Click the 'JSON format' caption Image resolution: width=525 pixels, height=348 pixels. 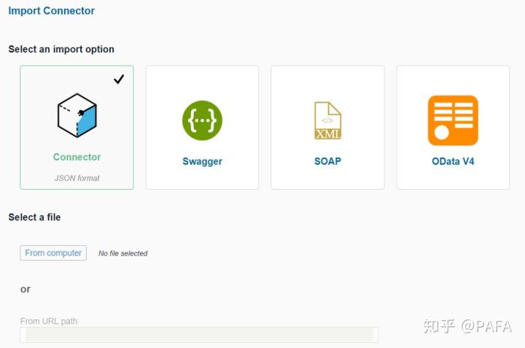tap(77, 177)
